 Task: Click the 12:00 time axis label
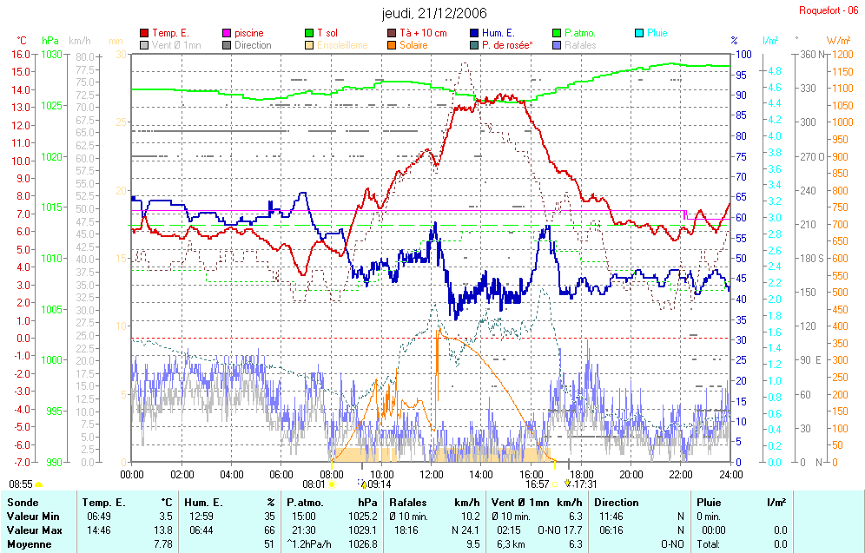click(432, 475)
